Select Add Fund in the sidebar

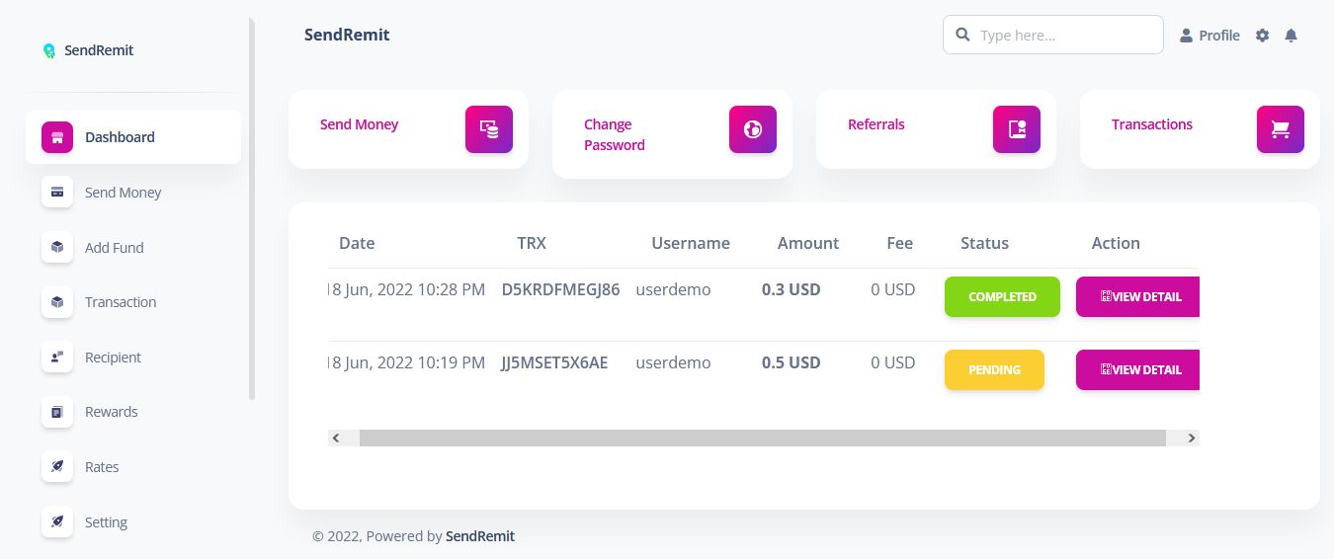[114, 248]
